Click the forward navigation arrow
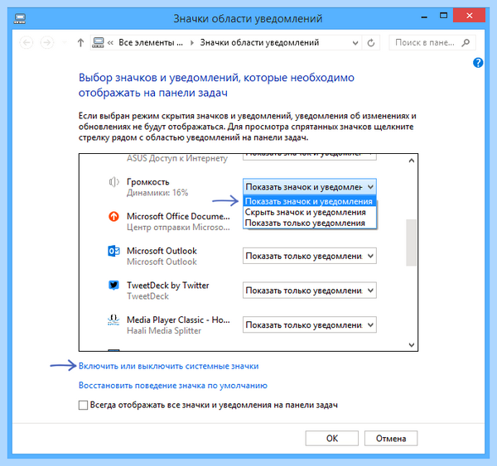 pos(47,43)
